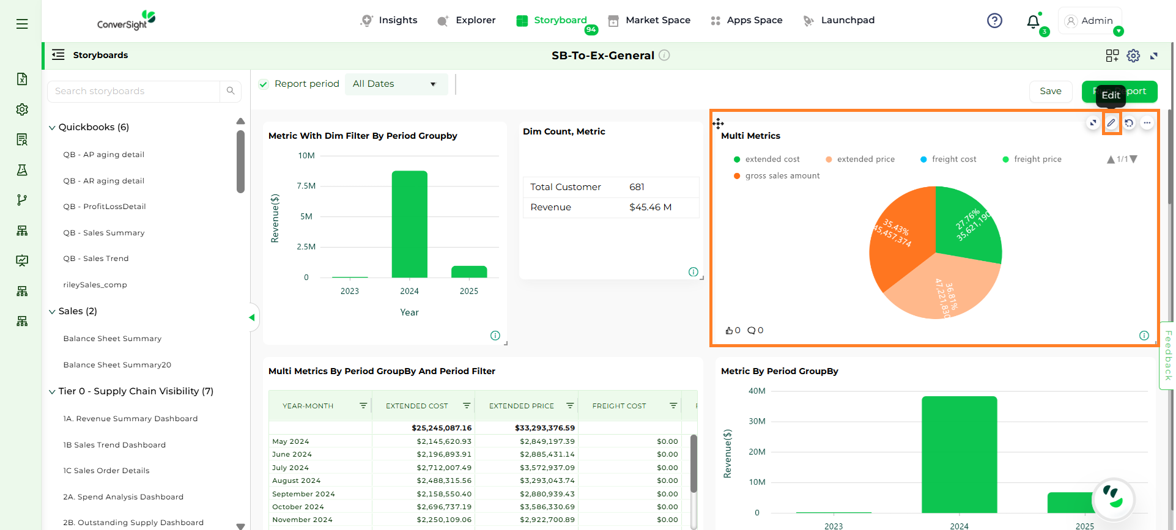Toggle the Report period checkbox
1176x530 pixels.
264,84
